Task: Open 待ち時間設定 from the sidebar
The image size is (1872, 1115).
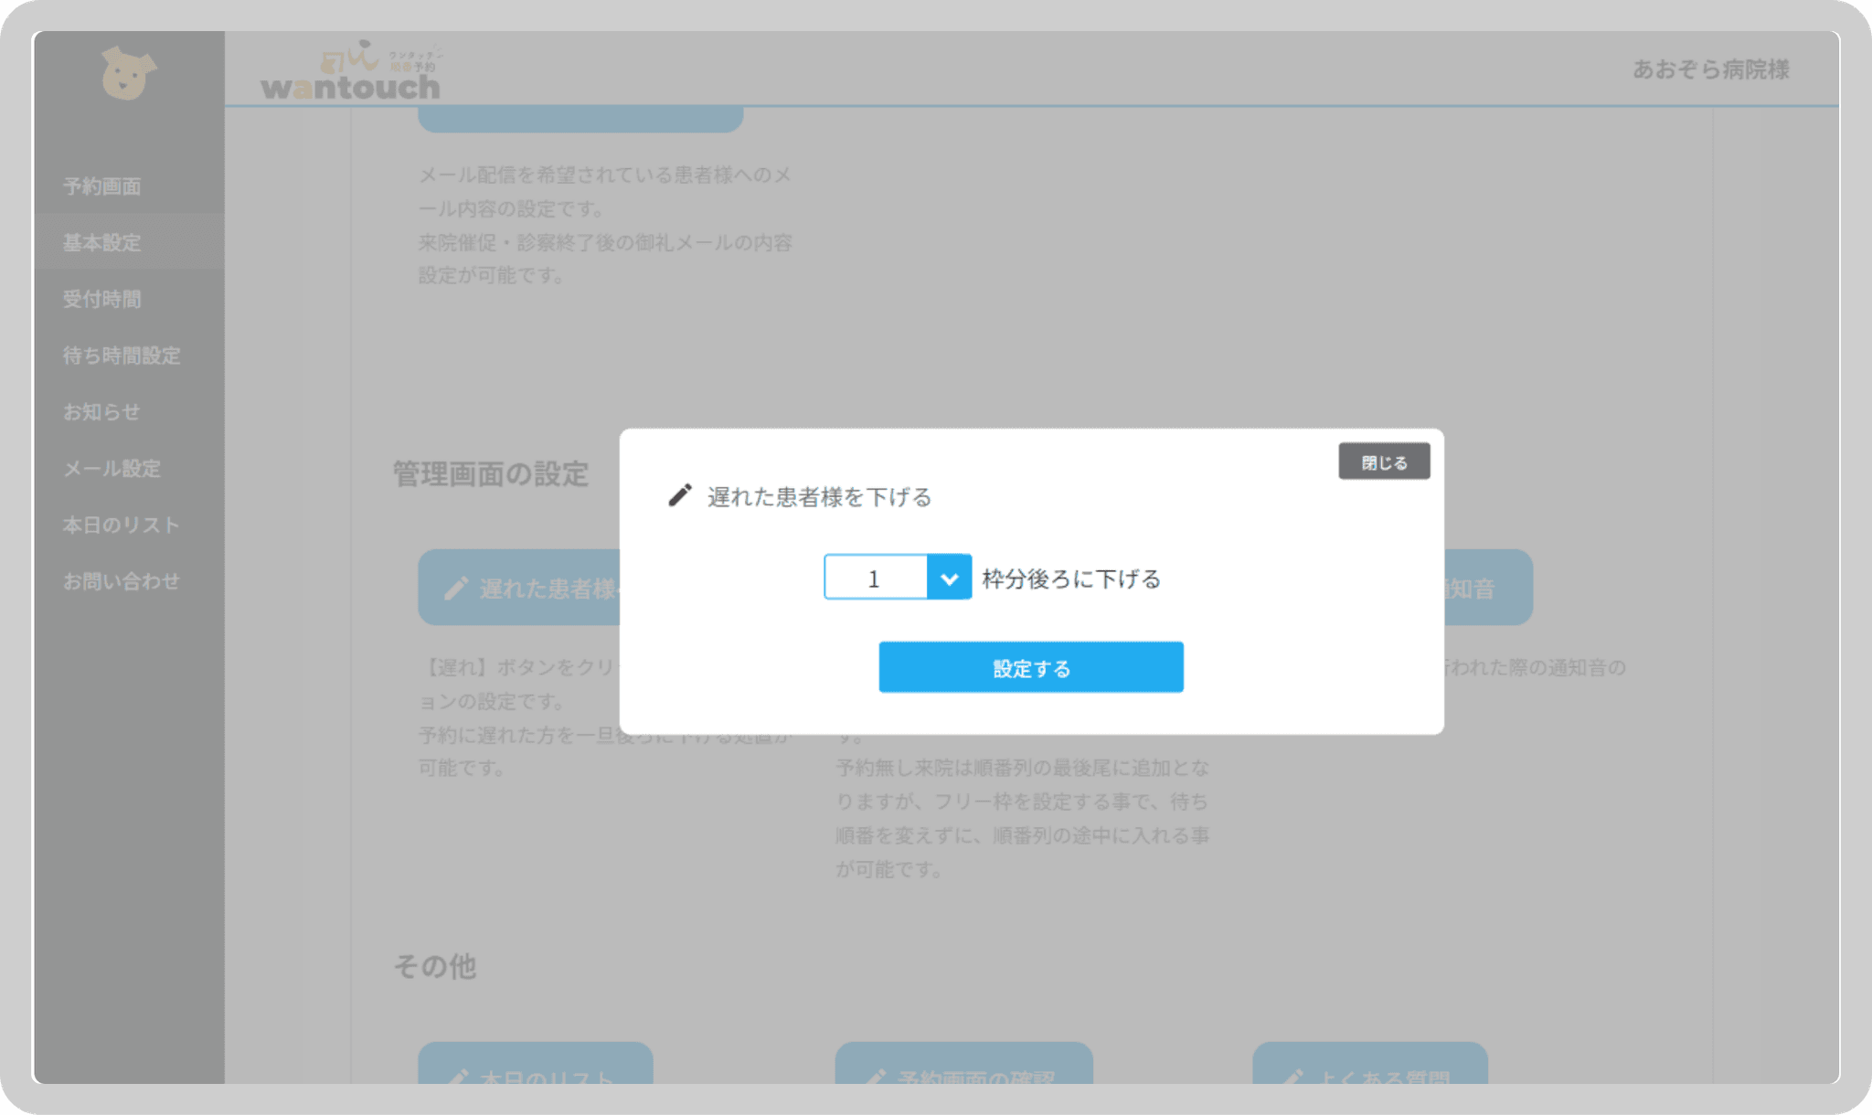Action: (x=122, y=356)
